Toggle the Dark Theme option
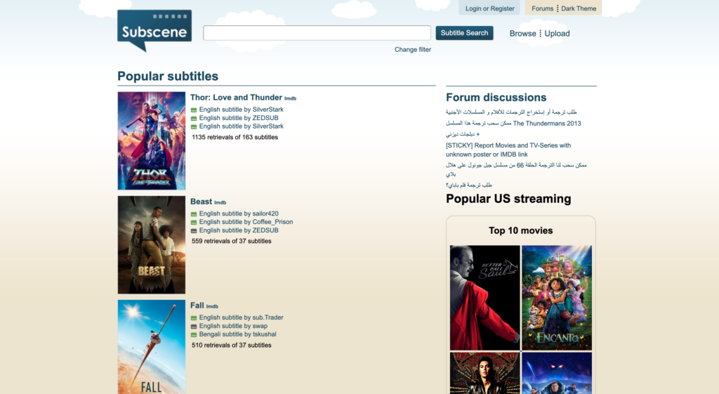The image size is (719, 394). click(579, 8)
